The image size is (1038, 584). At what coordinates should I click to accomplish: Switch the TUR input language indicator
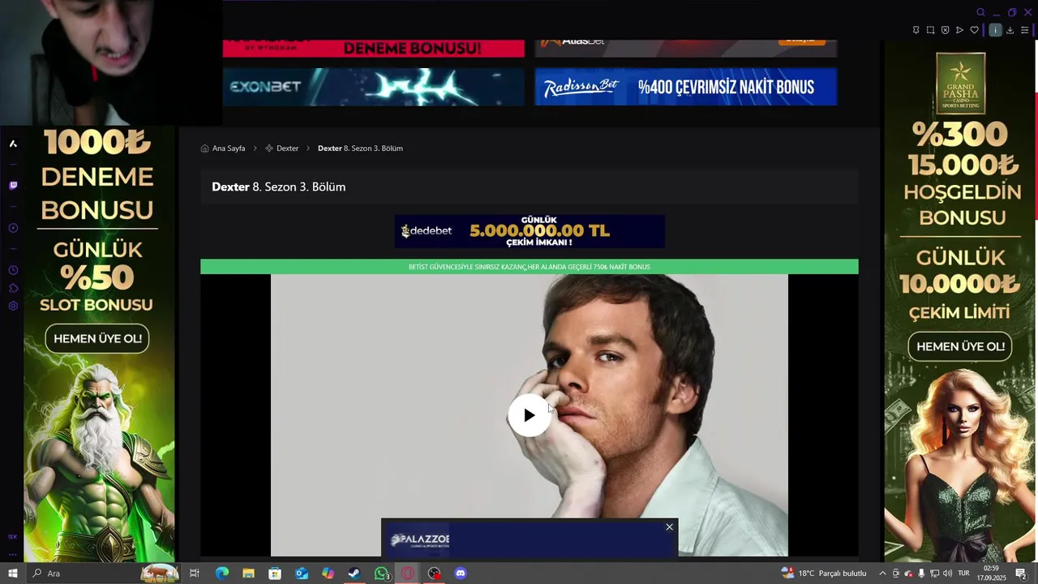tap(964, 573)
